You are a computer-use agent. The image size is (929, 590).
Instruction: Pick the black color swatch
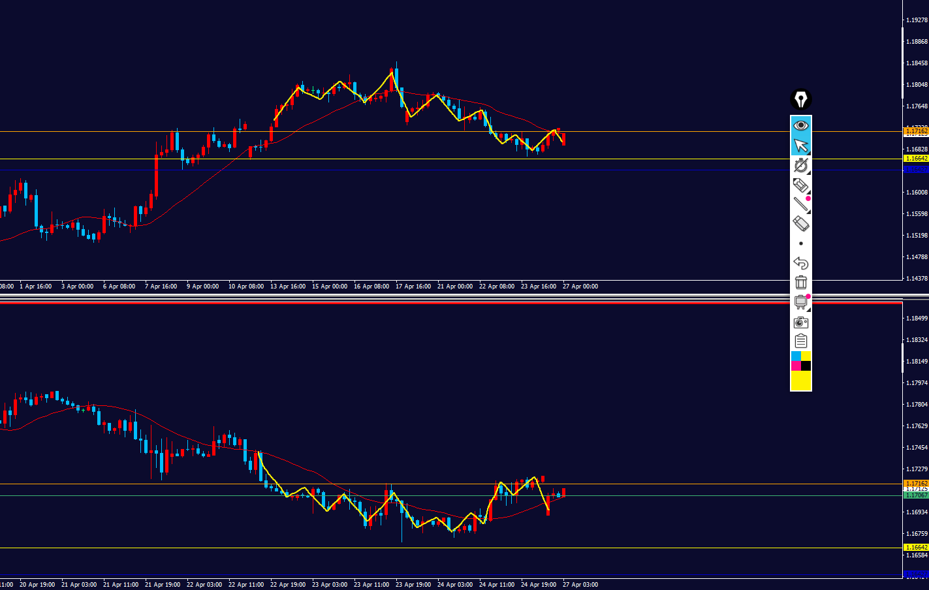point(806,366)
